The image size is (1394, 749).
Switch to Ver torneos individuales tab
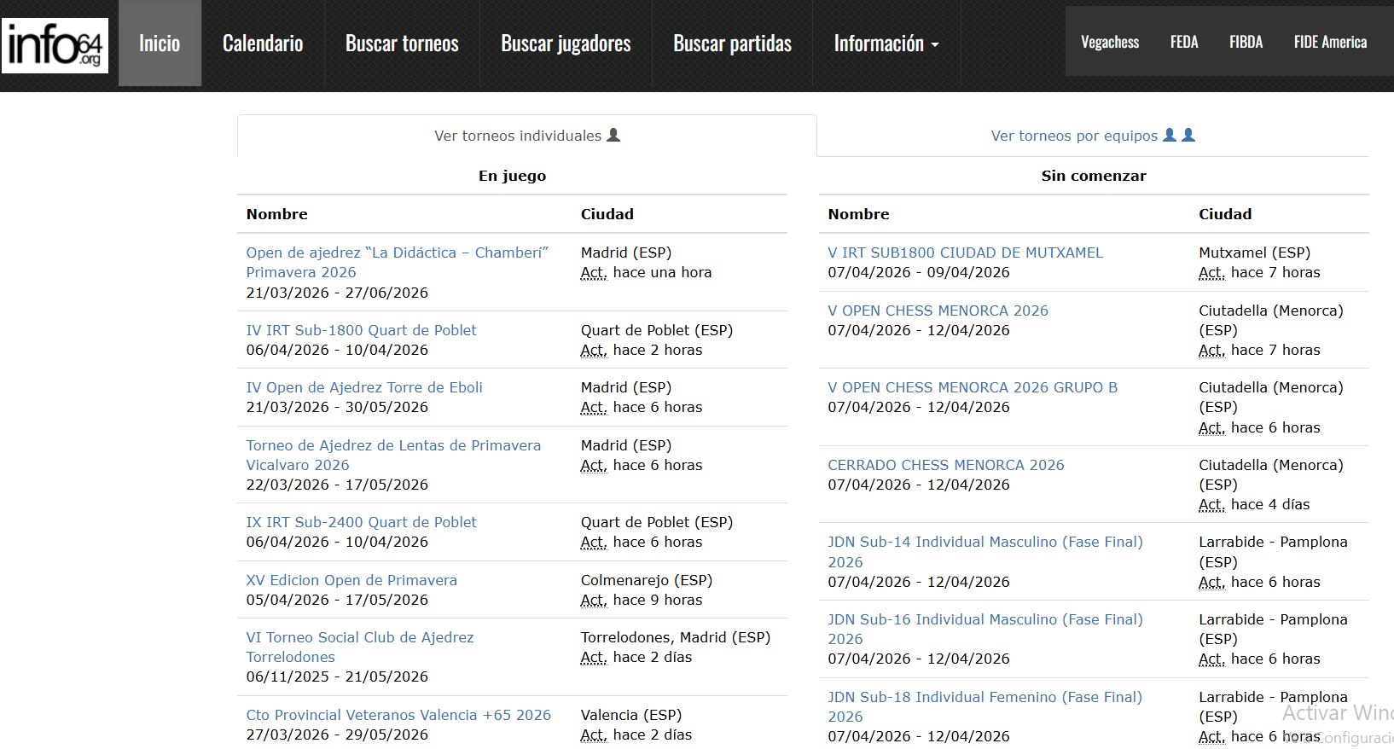[x=518, y=136]
